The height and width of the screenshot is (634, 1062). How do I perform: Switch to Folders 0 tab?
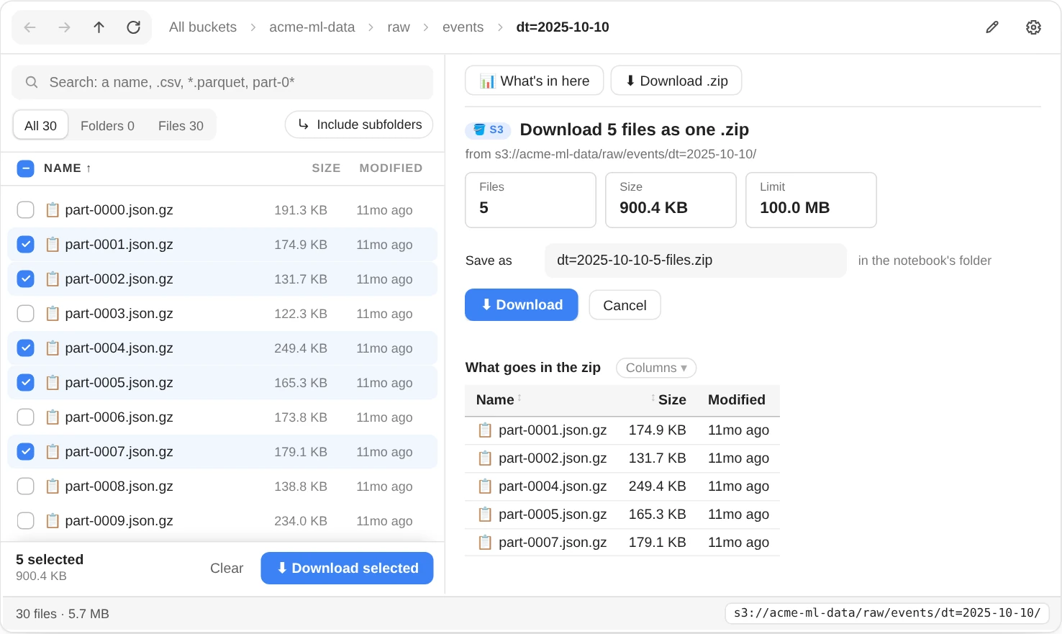tap(107, 126)
